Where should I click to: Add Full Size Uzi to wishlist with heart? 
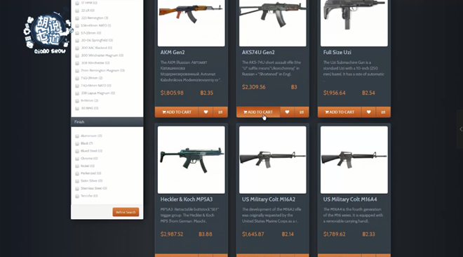[368, 112]
